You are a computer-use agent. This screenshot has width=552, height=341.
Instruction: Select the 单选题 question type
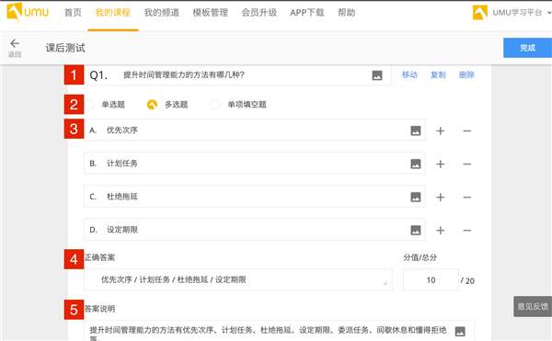point(89,105)
